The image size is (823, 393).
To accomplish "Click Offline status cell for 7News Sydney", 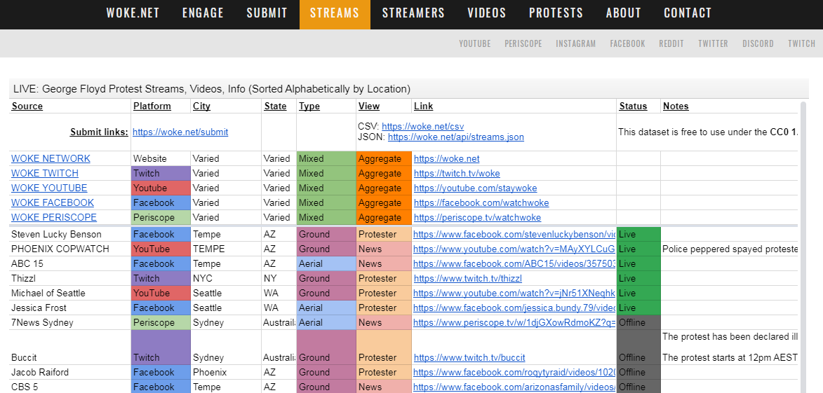I will coord(638,322).
